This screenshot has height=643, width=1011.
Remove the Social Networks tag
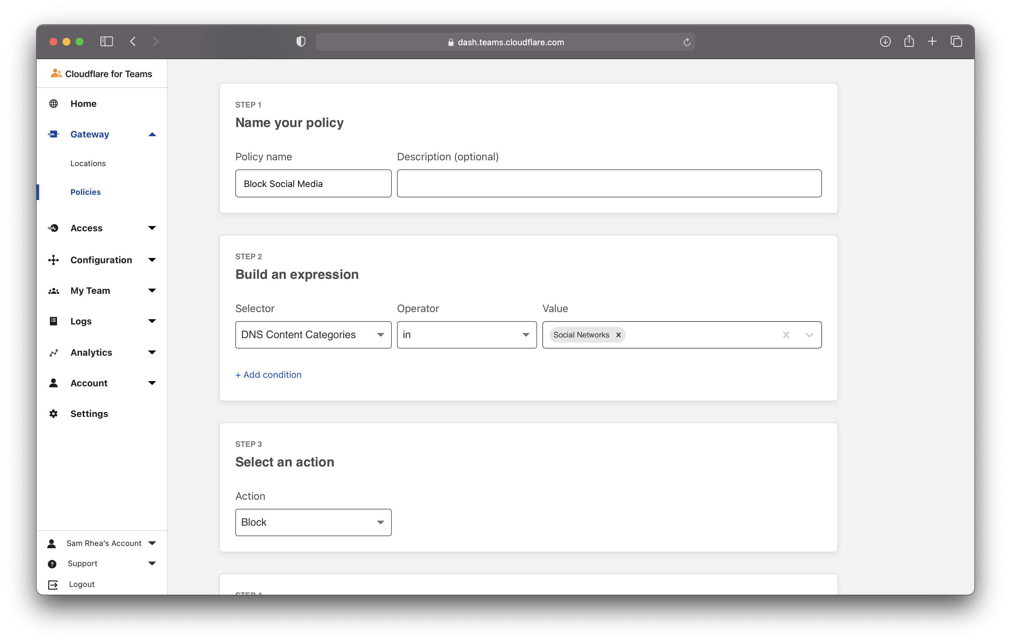click(618, 335)
